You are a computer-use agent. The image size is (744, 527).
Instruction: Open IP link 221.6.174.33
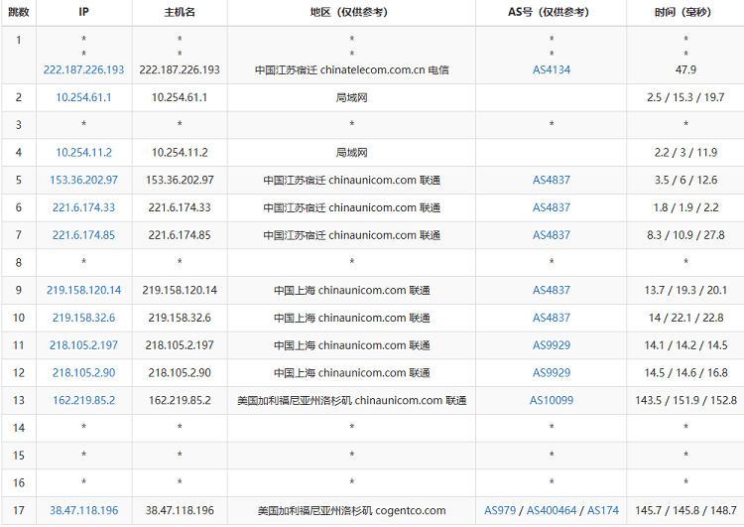tap(83, 207)
